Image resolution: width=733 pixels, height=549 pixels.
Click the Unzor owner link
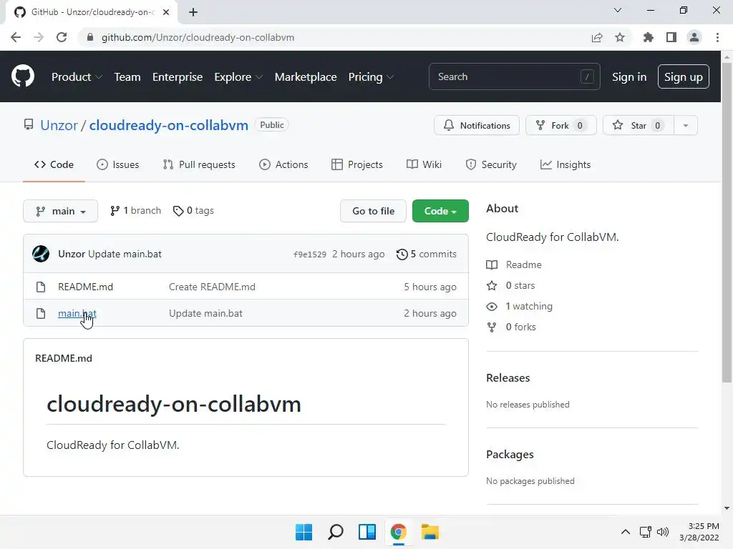pyautogui.click(x=59, y=125)
